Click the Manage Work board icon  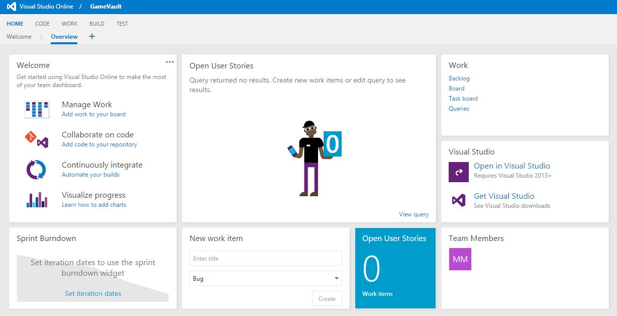pos(37,109)
